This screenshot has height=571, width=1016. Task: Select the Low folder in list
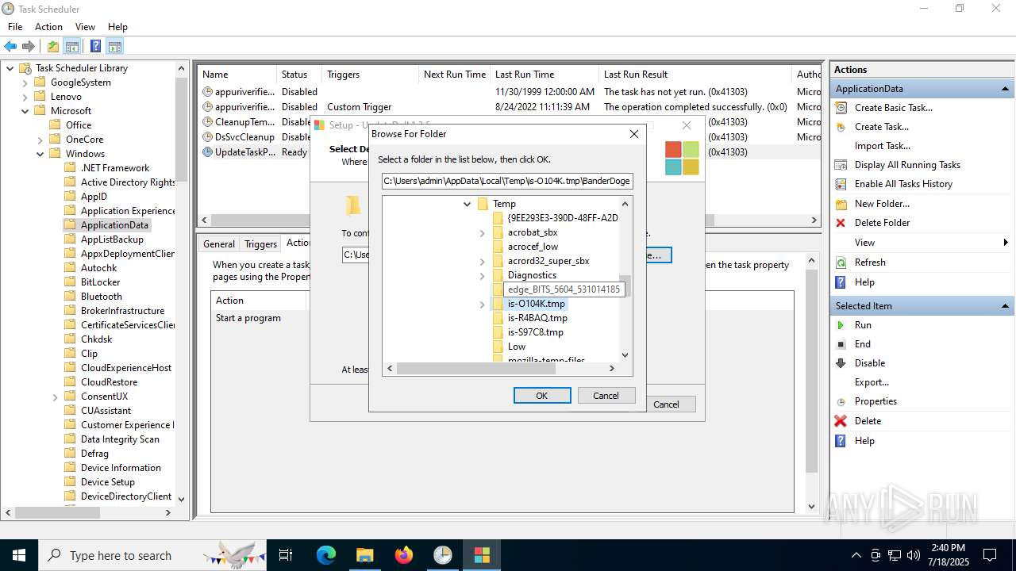pos(517,347)
